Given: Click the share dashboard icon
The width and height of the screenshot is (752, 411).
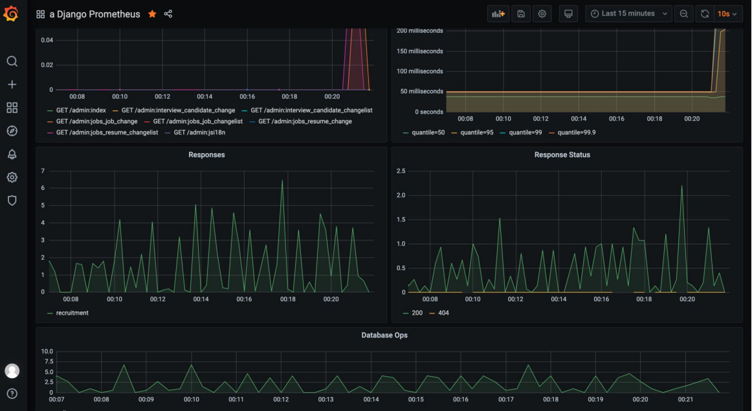Looking at the screenshot, I should (168, 14).
